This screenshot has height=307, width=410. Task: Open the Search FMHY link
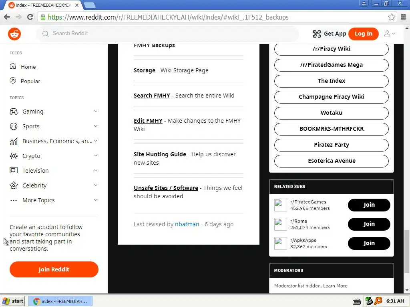(152, 96)
